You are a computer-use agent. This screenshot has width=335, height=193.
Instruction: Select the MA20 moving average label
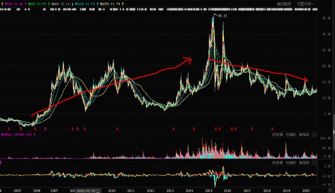point(14,4)
